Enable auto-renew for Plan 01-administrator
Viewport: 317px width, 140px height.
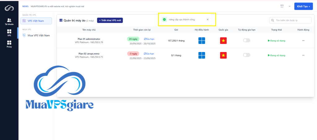[x=246, y=40]
